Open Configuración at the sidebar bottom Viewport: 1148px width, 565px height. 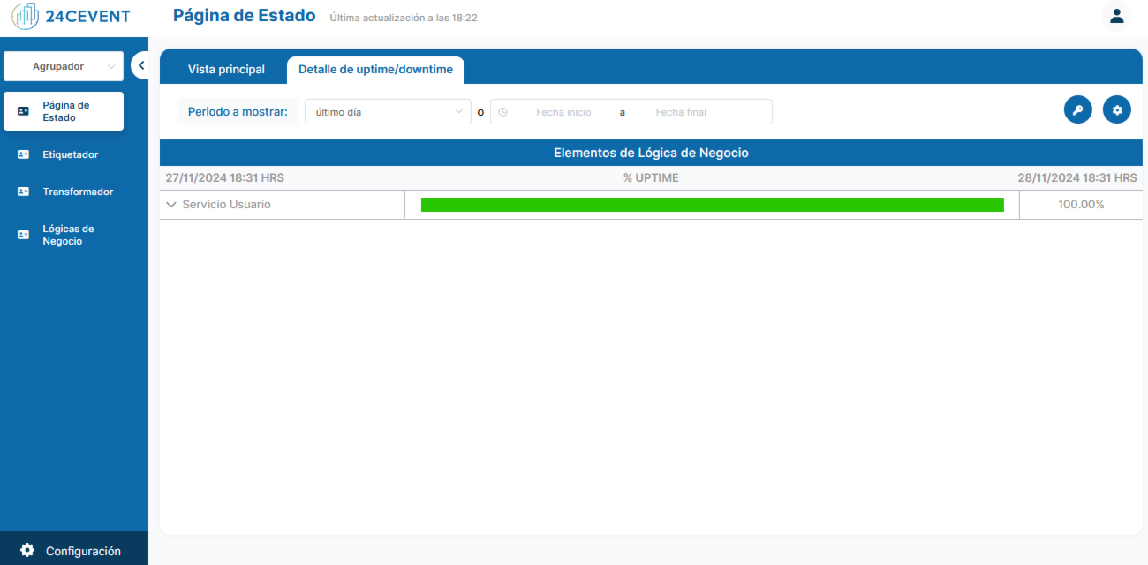74,550
